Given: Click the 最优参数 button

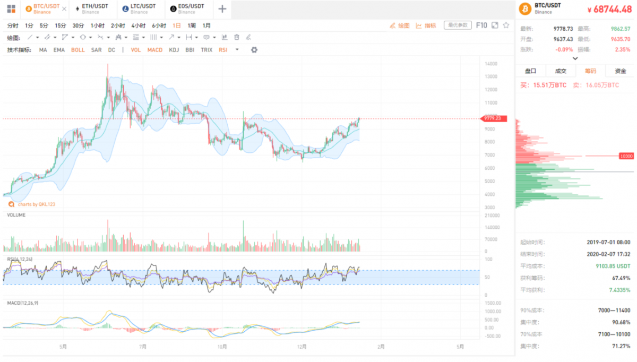Looking at the screenshot, I should (x=458, y=25).
